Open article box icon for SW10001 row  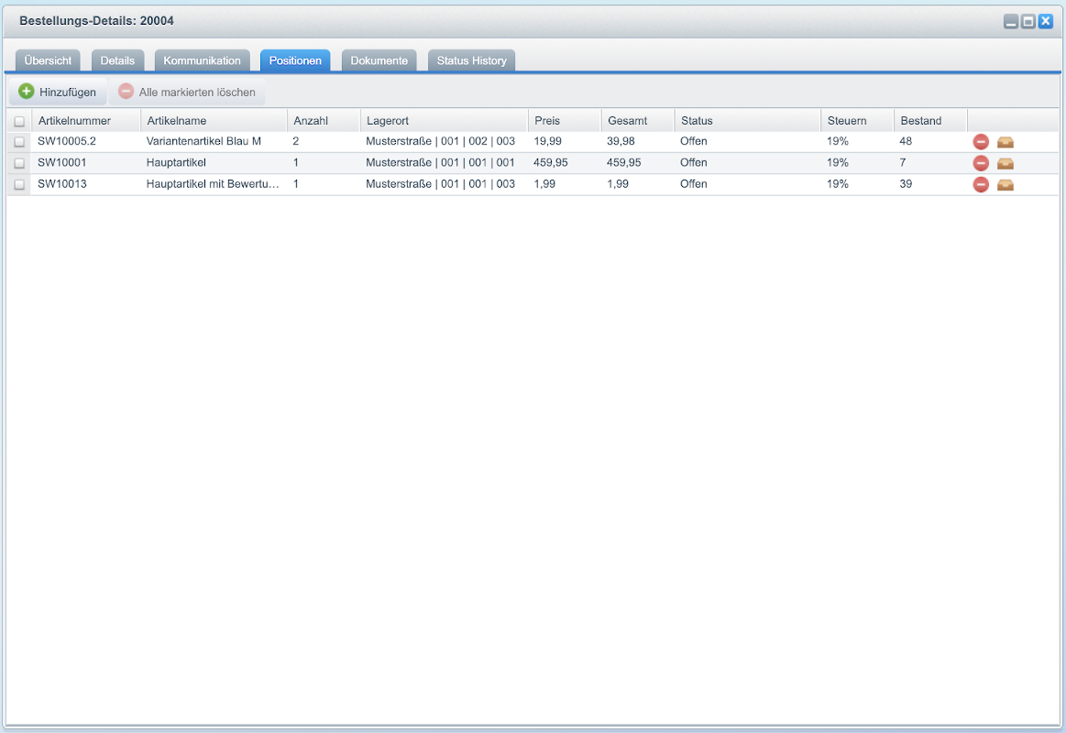pos(1006,163)
